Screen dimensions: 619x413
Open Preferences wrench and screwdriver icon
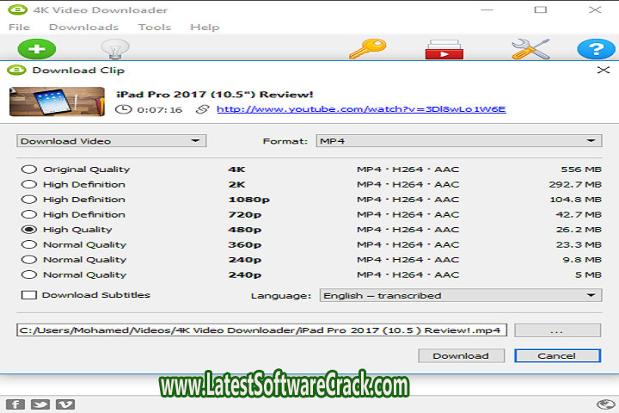tap(530, 50)
